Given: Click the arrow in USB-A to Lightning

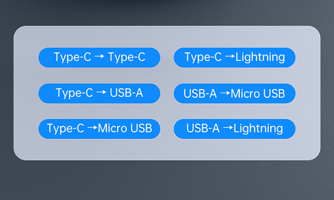Looking at the screenshot, I should [x=228, y=129].
